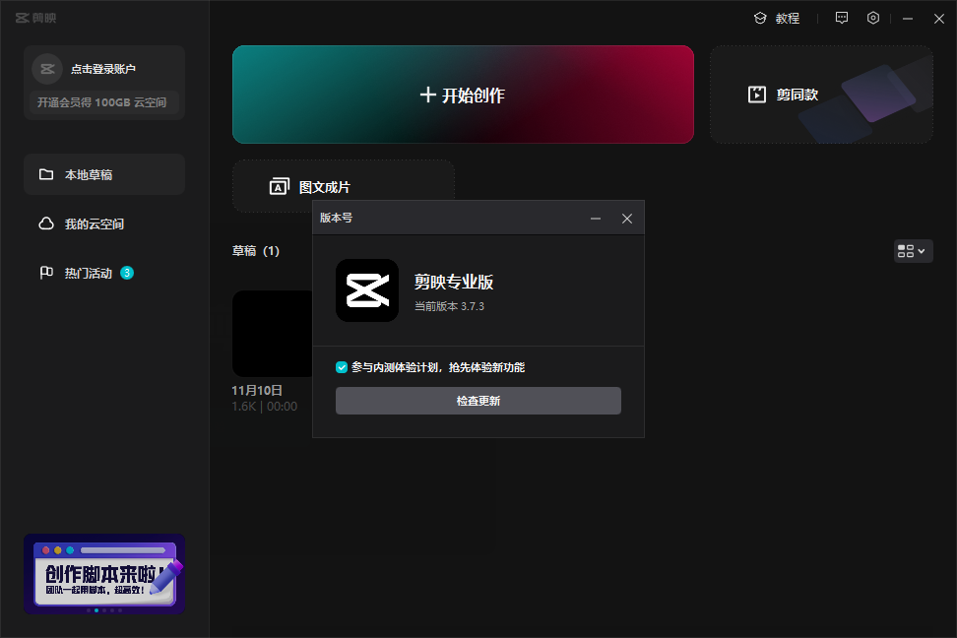Click the folder icon beside 本地草稿
The width and height of the screenshot is (957, 638).
[46, 174]
